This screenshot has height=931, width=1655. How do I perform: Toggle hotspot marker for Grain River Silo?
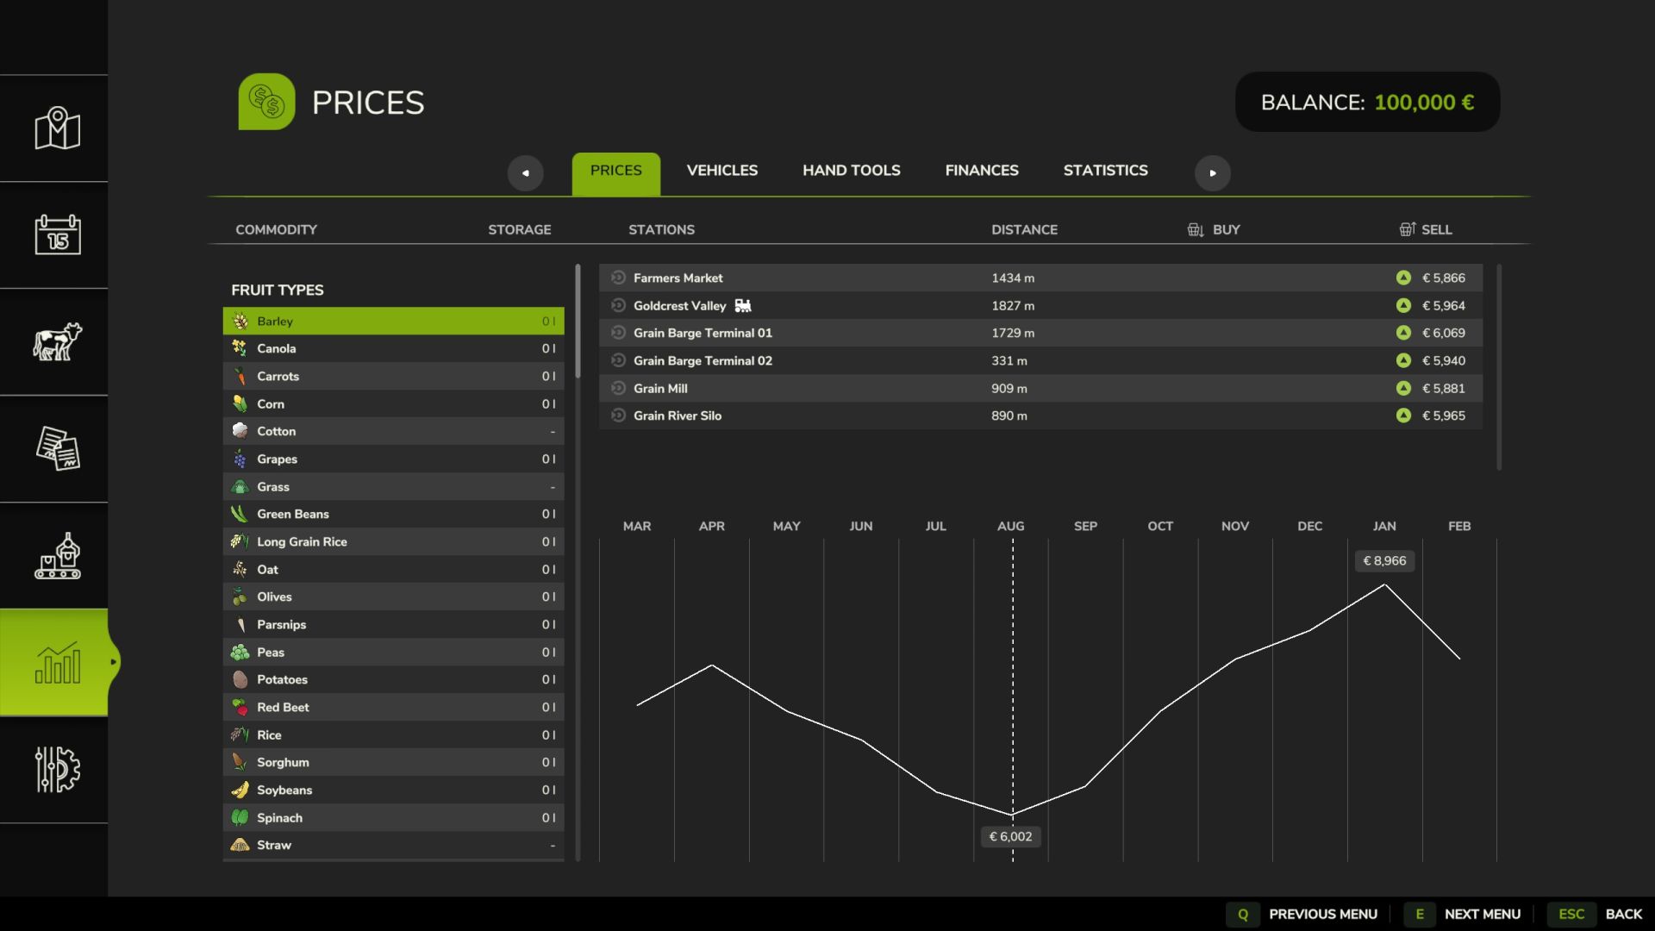618,416
